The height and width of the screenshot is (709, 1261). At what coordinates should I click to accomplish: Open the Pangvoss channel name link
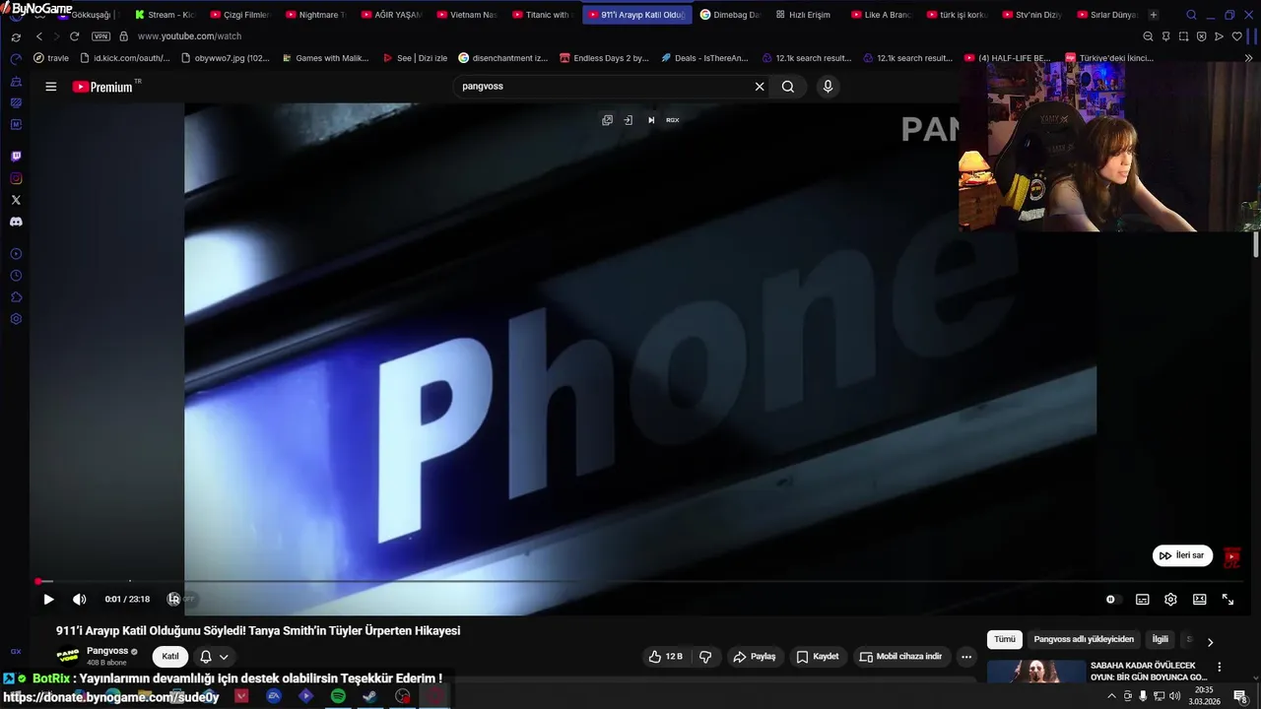coord(107,651)
